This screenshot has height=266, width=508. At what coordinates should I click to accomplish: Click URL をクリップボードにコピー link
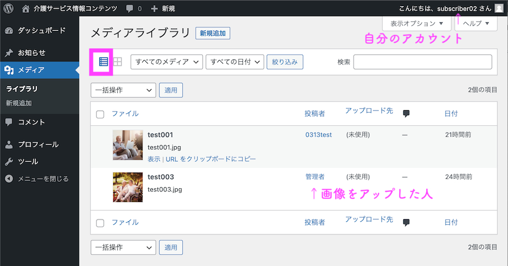pyautogui.click(x=211, y=159)
